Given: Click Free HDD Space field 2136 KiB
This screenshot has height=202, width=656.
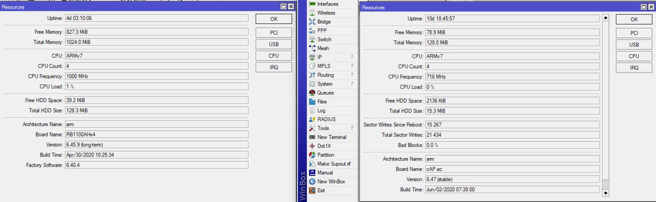Looking at the screenshot, I should click(x=512, y=101).
